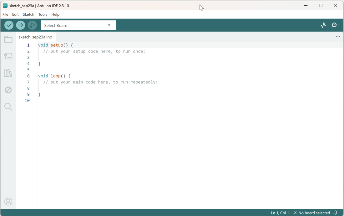This screenshot has width=344, height=216.
Task: Open the Sketch menu
Action: [x=28, y=14]
